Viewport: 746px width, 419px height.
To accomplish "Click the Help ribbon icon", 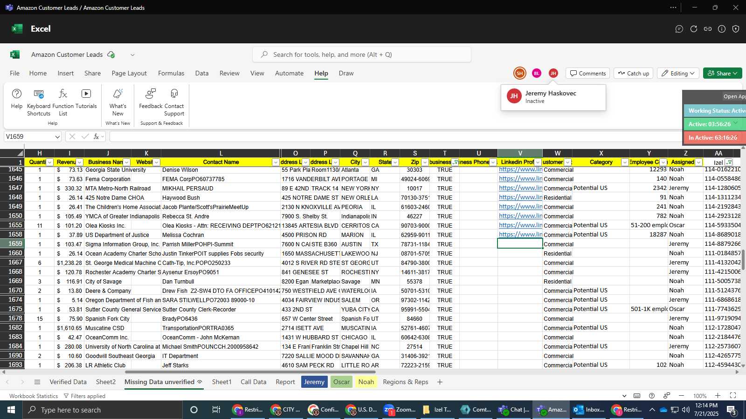I will click(x=17, y=99).
